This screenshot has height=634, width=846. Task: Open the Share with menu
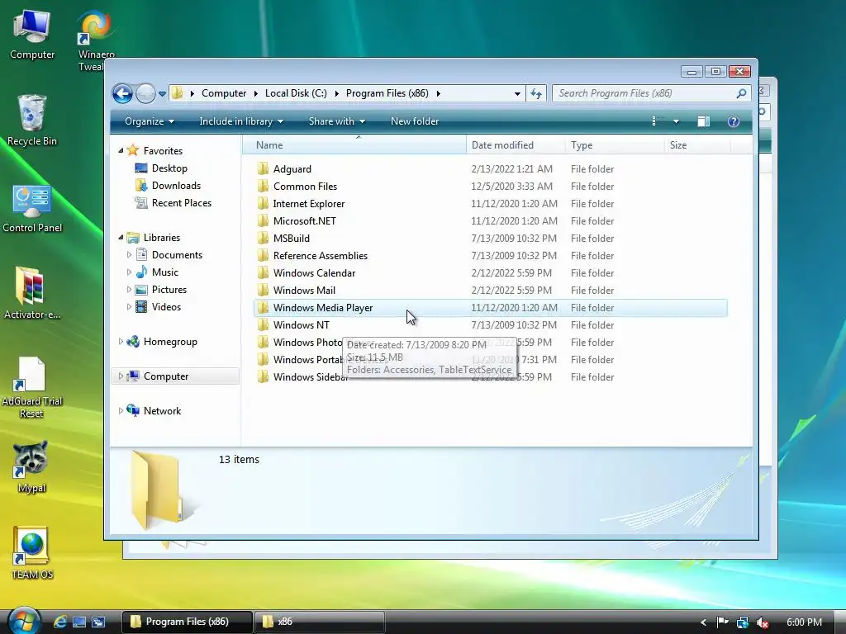[x=337, y=121]
